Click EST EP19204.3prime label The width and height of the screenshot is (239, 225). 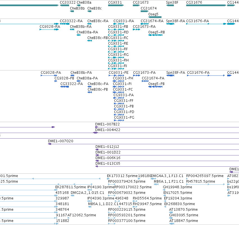point(178,198)
